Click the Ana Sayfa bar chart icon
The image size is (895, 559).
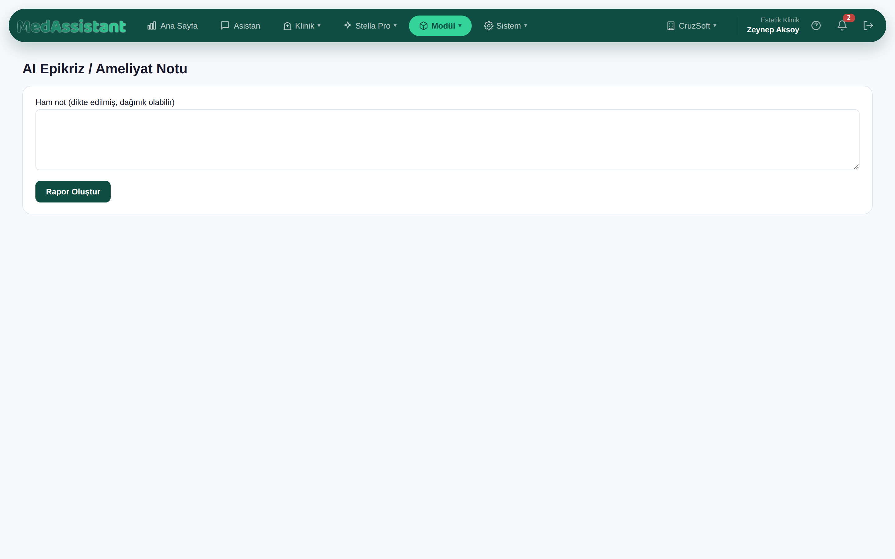click(152, 25)
